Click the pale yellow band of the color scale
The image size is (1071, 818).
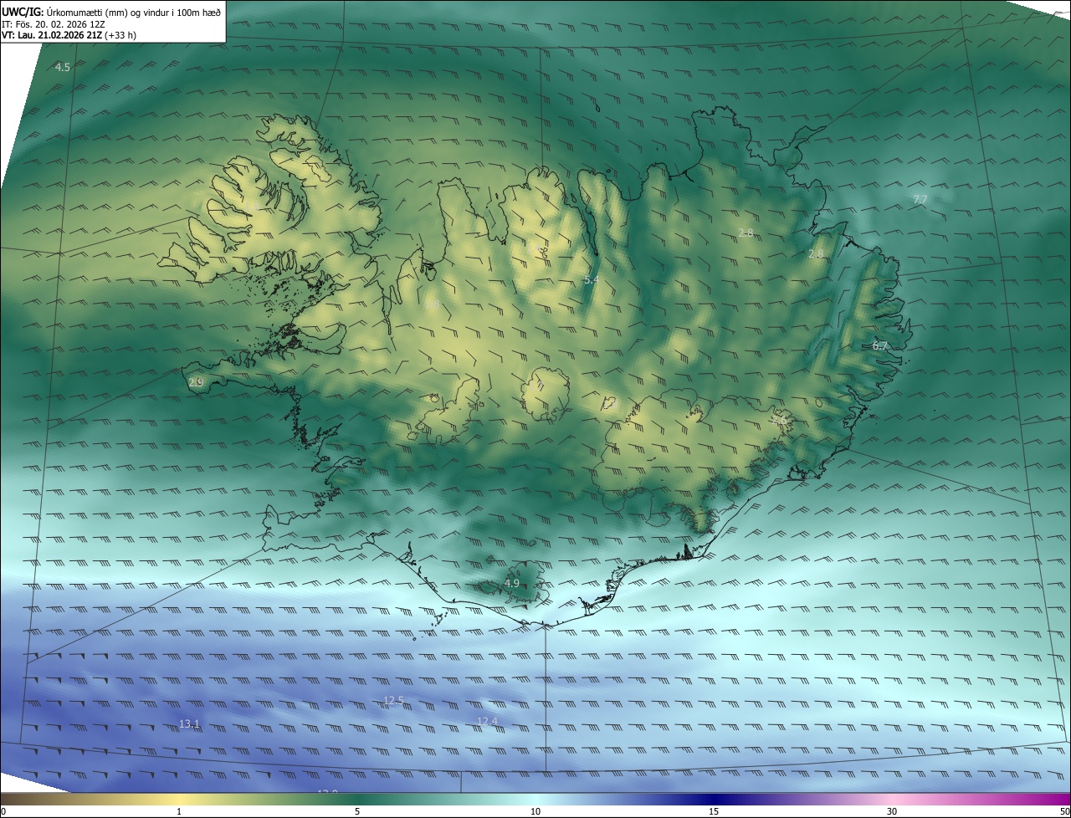pos(180,799)
